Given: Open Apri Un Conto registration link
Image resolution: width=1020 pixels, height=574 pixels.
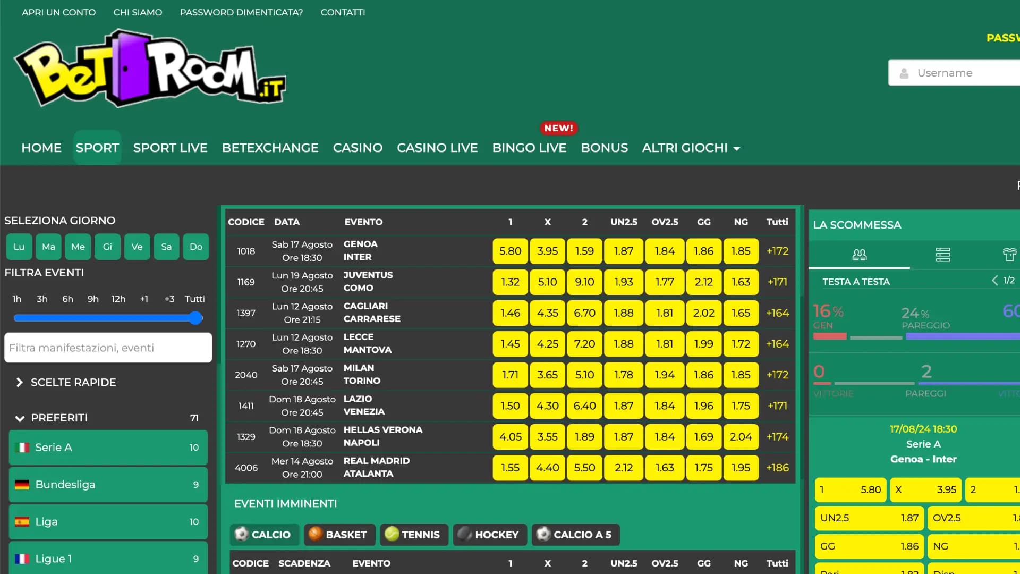Looking at the screenshot, I should [58, 12].
